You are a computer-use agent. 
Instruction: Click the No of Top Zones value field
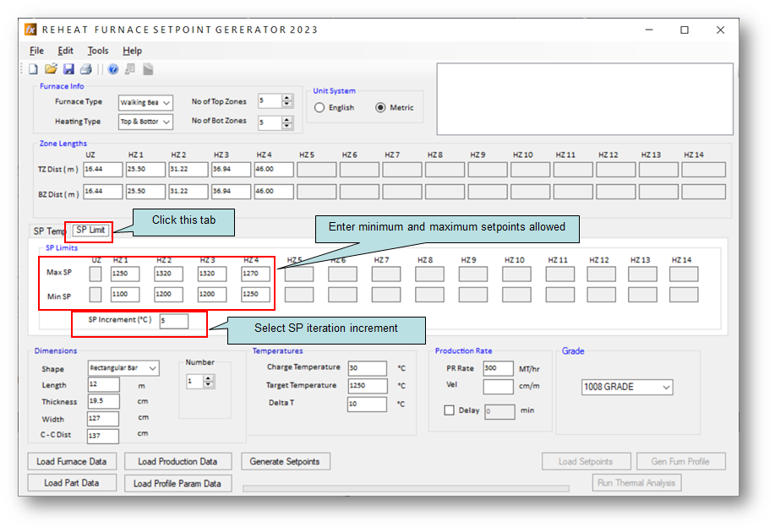270,100
